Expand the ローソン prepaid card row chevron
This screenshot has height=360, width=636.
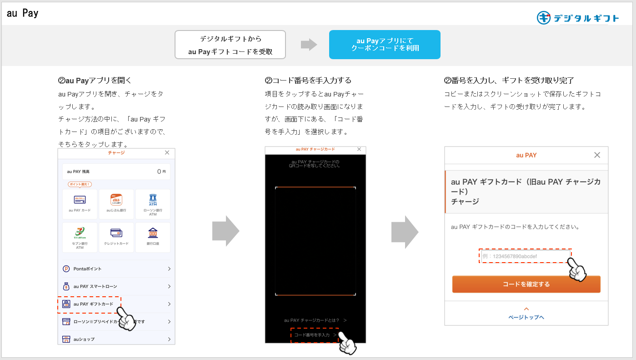(x=169, y=322)
